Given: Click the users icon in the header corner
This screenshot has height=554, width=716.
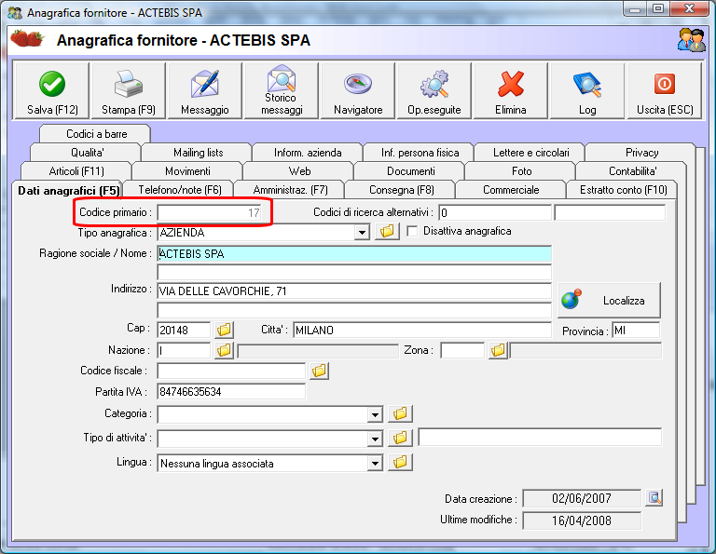Looking at the screenshot, I should click(692, 40).
